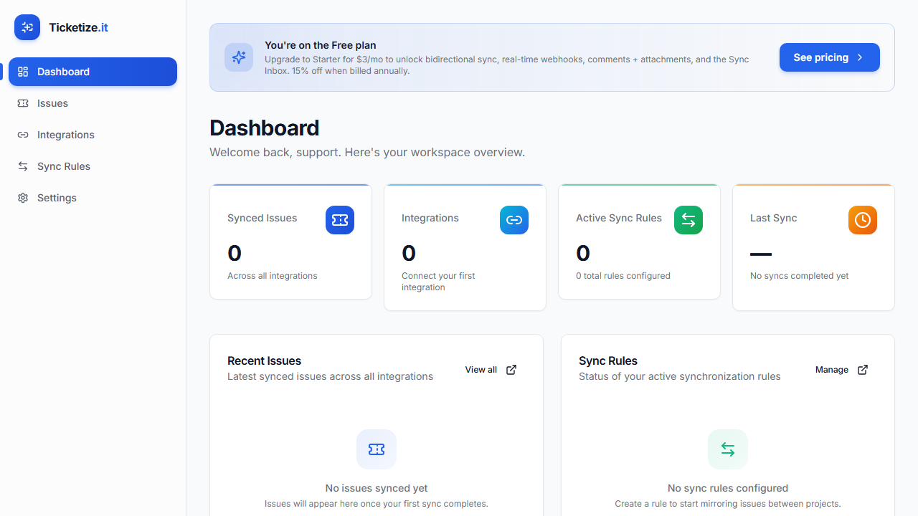This screenshot has width=918, height=516.
Task: Open the Dashboard menu item
Action: coord(93,72)
